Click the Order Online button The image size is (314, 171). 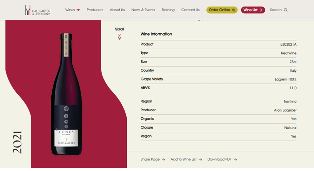(x=222, y=10)
